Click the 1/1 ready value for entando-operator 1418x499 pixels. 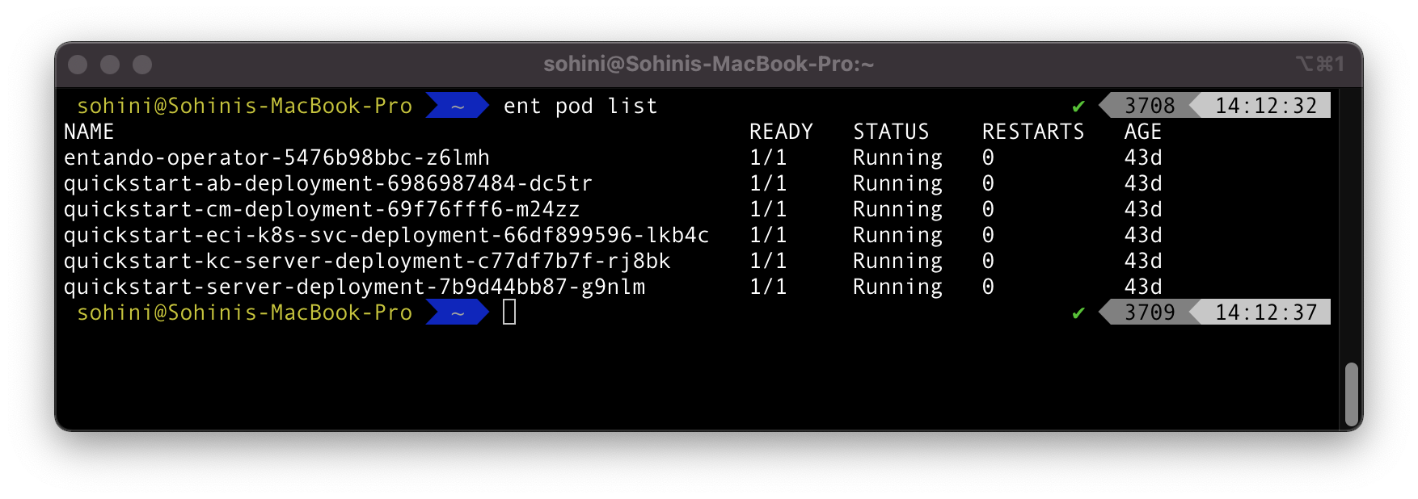click(x=768, y=157)
